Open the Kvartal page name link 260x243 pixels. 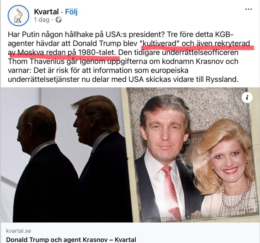(46, 12)
